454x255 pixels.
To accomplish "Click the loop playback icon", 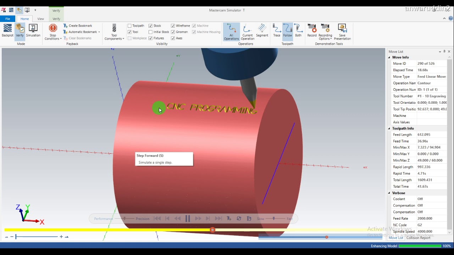I will click(x=239, y=219).
